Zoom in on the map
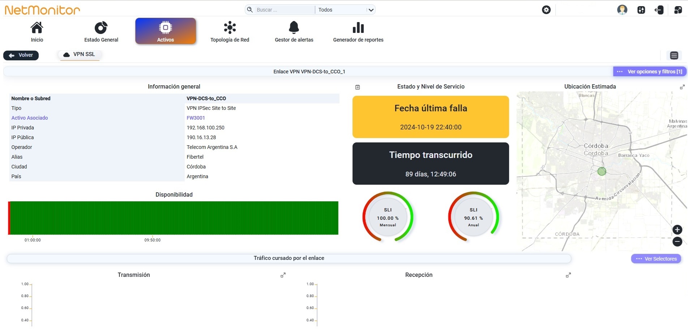 coord(677,230)
